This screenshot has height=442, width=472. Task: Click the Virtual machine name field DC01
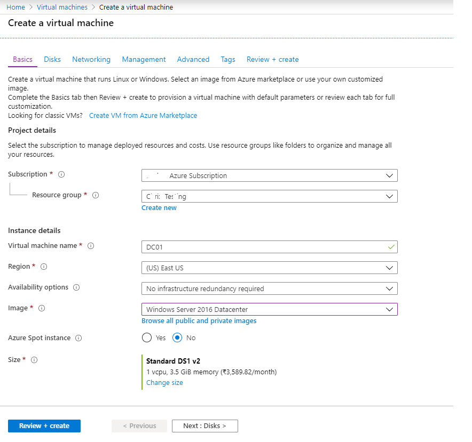(264, 247)
